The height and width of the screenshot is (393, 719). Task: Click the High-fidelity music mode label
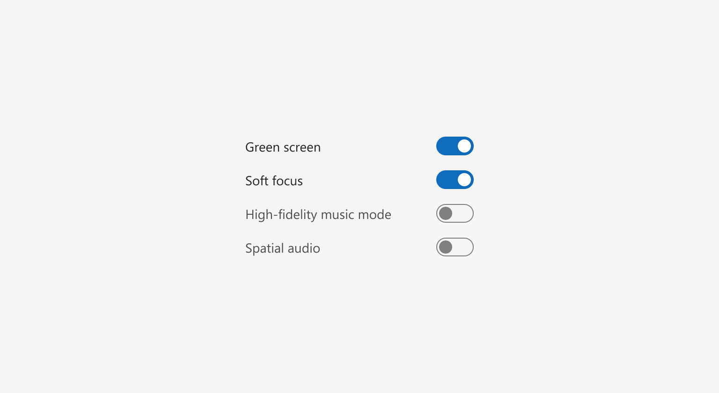(x=318, y=214)
